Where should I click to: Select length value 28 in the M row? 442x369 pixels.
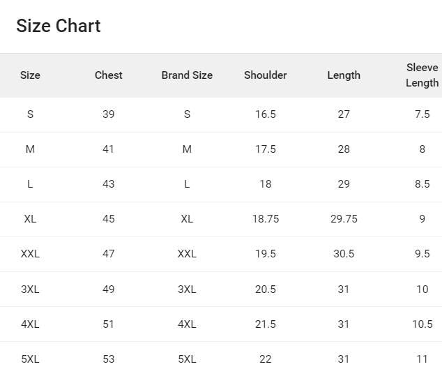coord(344,149)
